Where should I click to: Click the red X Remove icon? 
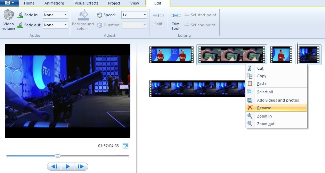pos(250,108)
